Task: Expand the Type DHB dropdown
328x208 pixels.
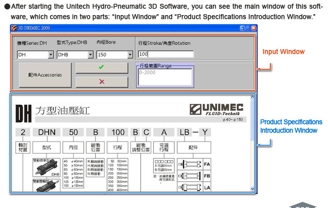Action: click(90, 55)
